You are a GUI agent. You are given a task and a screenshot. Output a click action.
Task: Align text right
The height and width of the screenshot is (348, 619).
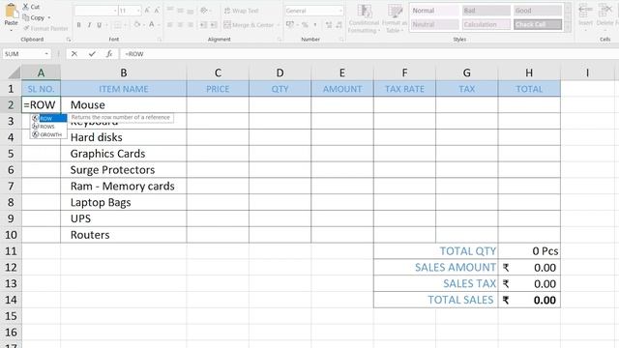pyautogui.click(x=191, y=25)
